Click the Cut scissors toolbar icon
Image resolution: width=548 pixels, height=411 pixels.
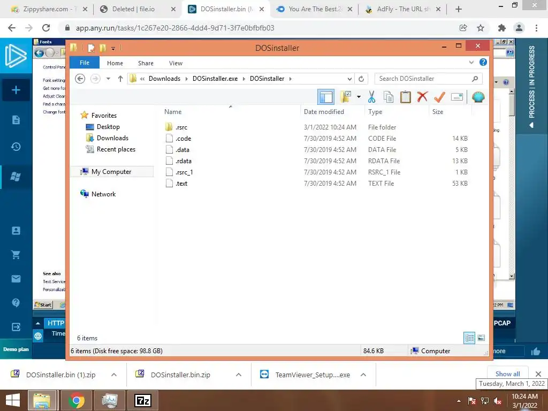[x=371, y=97]
